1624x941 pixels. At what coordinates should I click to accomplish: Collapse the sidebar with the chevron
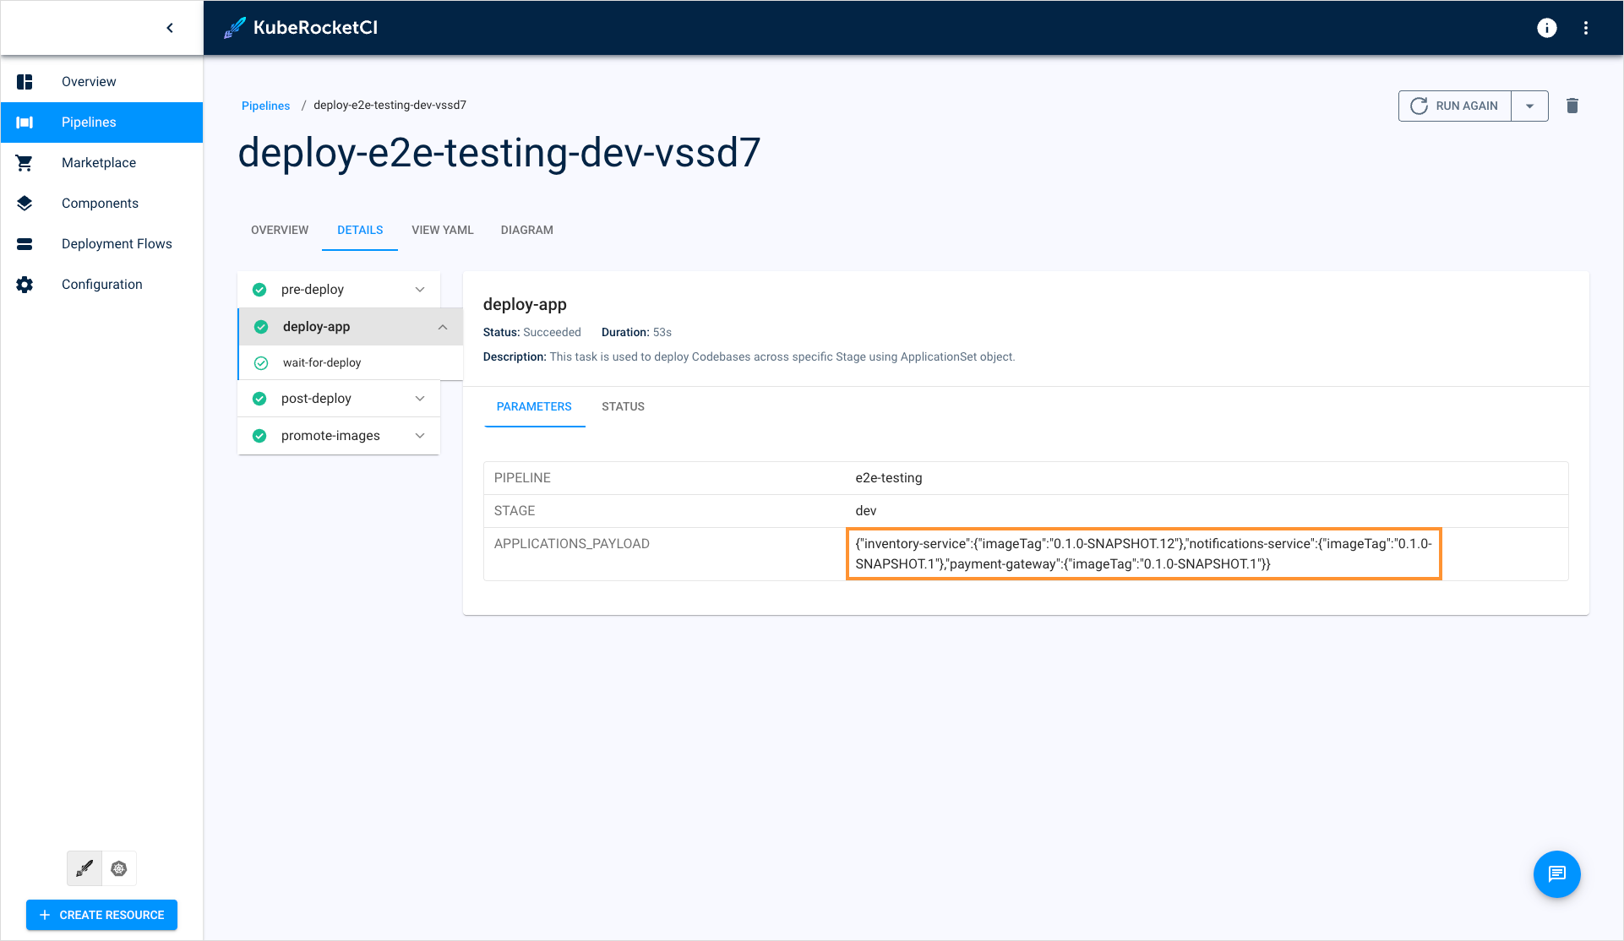[170, 27]
